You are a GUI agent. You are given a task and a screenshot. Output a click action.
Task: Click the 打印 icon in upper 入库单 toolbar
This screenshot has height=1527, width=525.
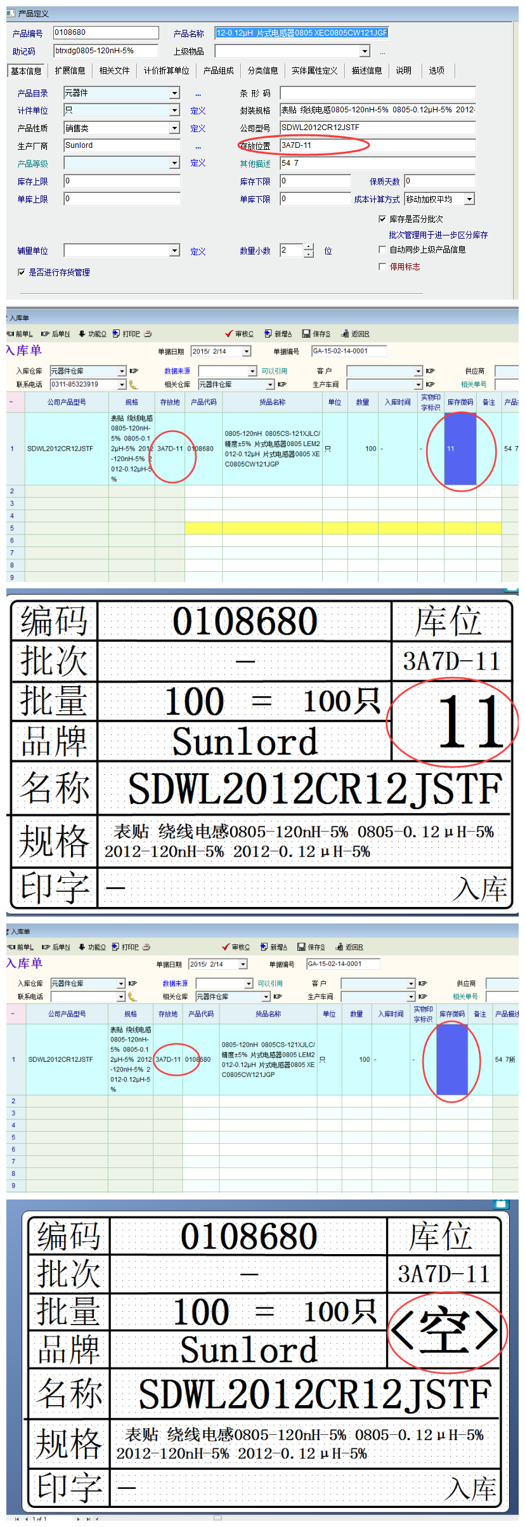point(116,334)
